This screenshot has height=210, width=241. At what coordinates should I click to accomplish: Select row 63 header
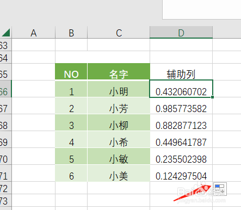pyautogui.click(x=5, y=45)
